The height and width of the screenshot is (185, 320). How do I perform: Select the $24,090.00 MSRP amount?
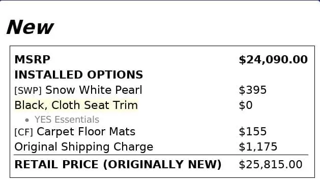click(x=273, y=60)
